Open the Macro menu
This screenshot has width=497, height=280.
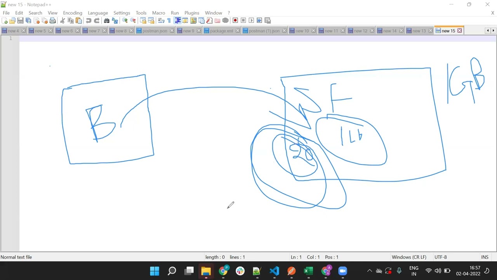pyautogui.click(x=158, y=13)
